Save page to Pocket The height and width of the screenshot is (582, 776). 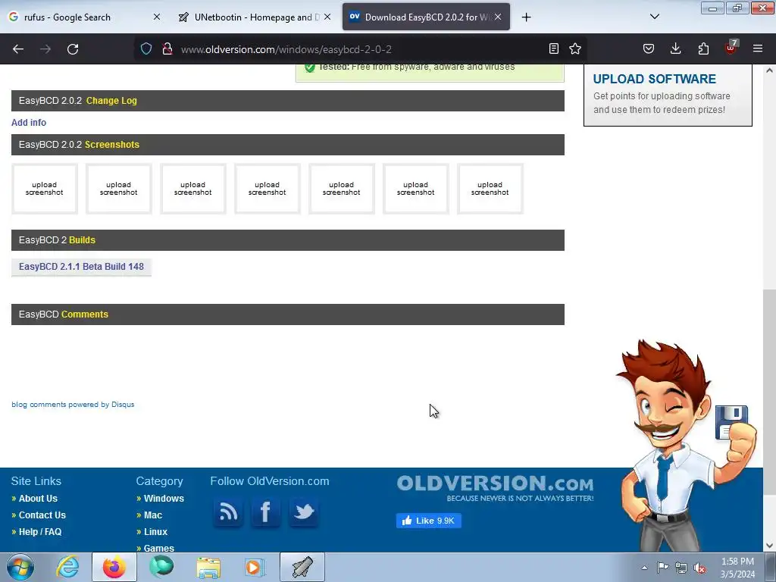[649, 48]
